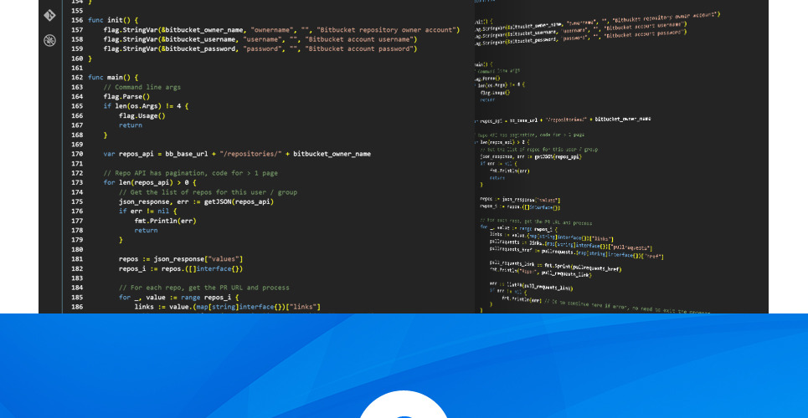The image size is (808, 418).
Task: Click line number 162 in the gutter
Action: tap(77, 78)
